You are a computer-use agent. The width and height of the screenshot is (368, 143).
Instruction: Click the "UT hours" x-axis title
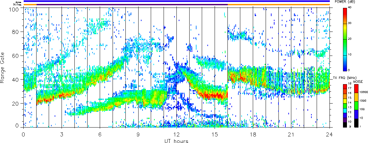point(176,141)
